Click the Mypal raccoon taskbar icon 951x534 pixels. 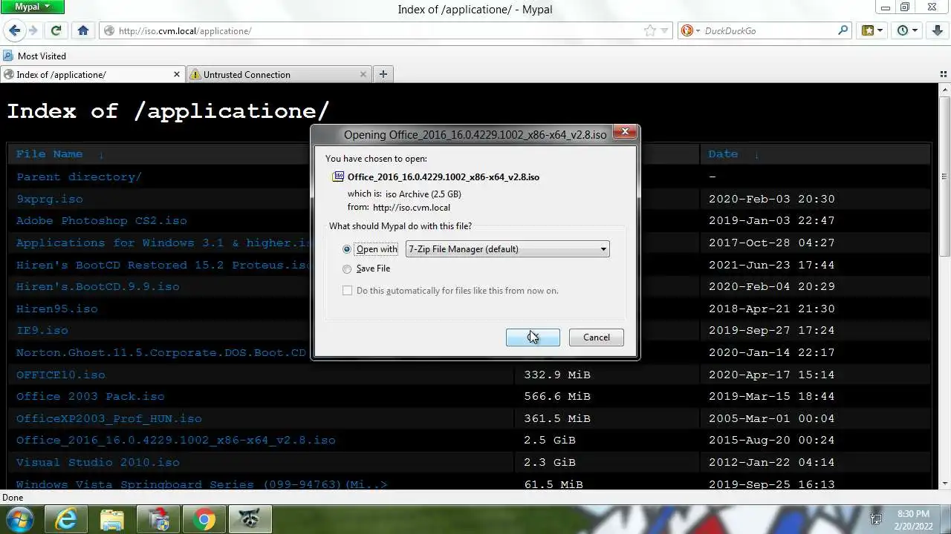point(250,519)
